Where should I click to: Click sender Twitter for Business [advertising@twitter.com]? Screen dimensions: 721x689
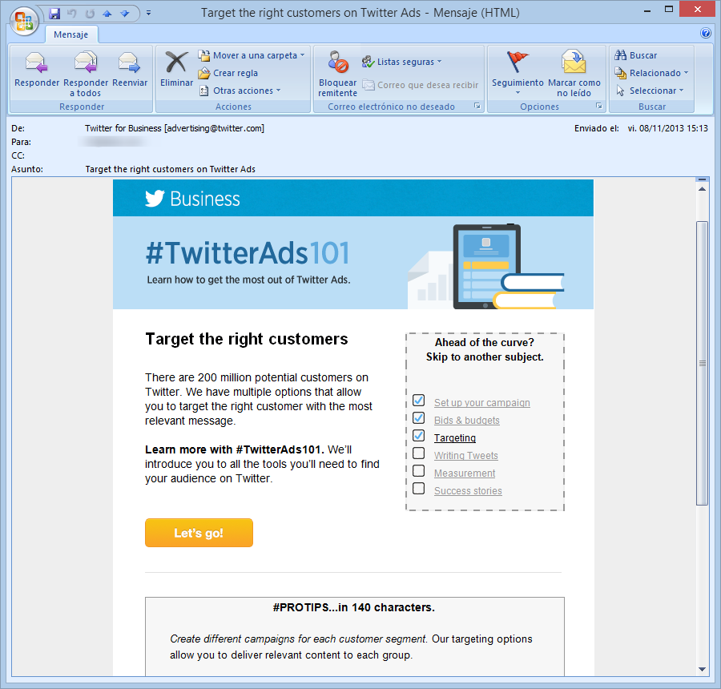click(x=175, y=128)
